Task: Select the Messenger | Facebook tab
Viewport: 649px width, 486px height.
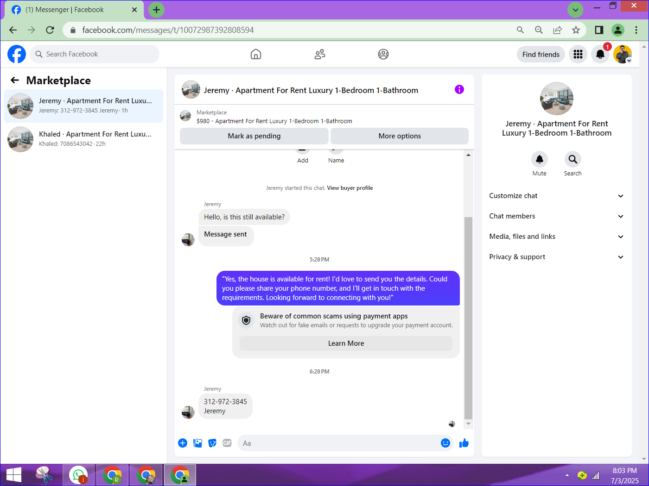Action: [74, 10]
